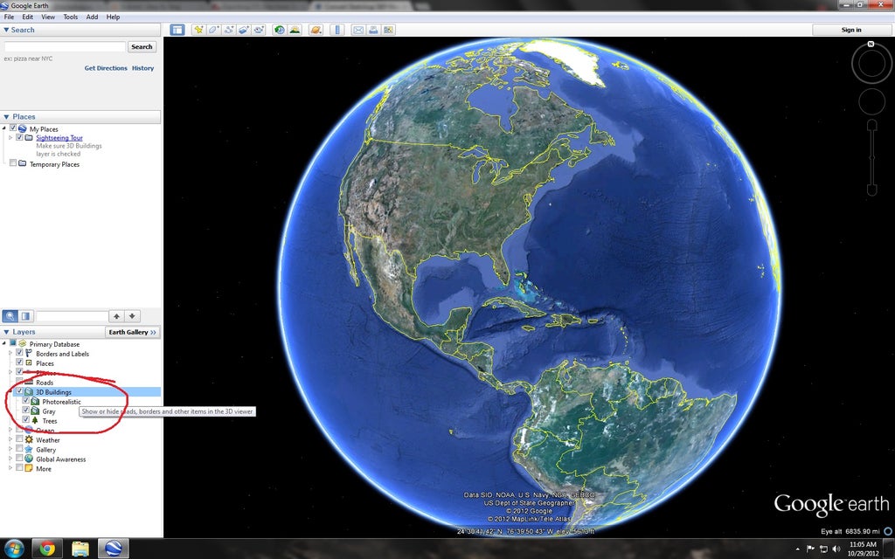
Task: Select the Add Path tool
Action: tap(229, 30)
